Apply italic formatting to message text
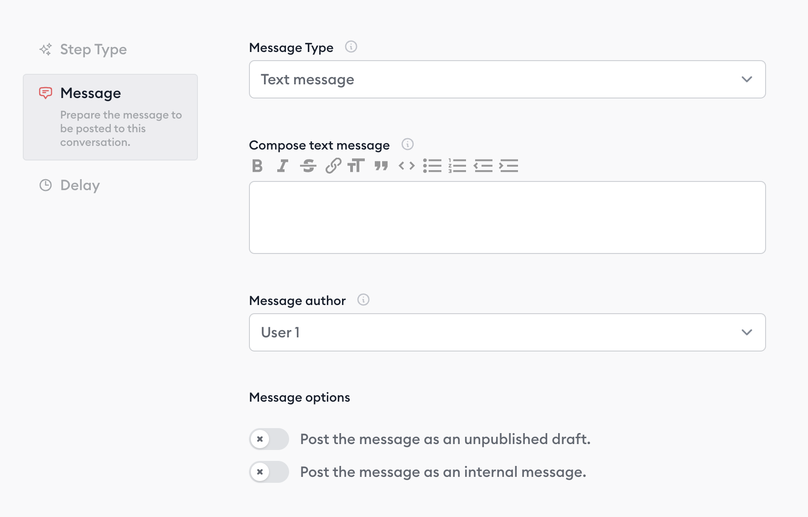This screenshot has width=808, height=517. point(283,166)
